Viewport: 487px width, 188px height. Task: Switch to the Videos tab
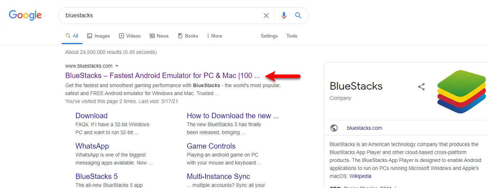[x=130, y=36]
